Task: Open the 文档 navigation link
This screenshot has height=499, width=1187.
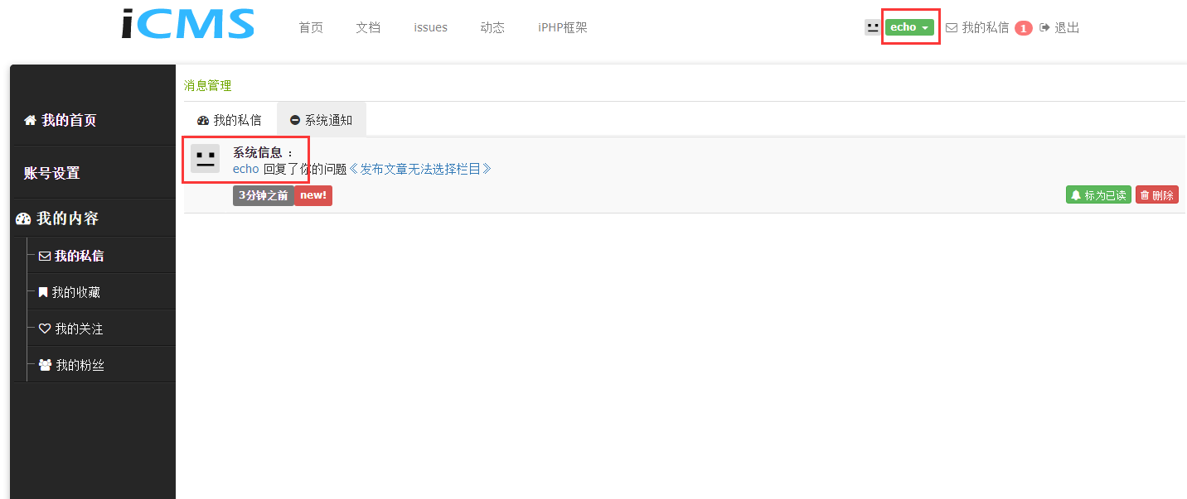Action: tap(368, 27)
